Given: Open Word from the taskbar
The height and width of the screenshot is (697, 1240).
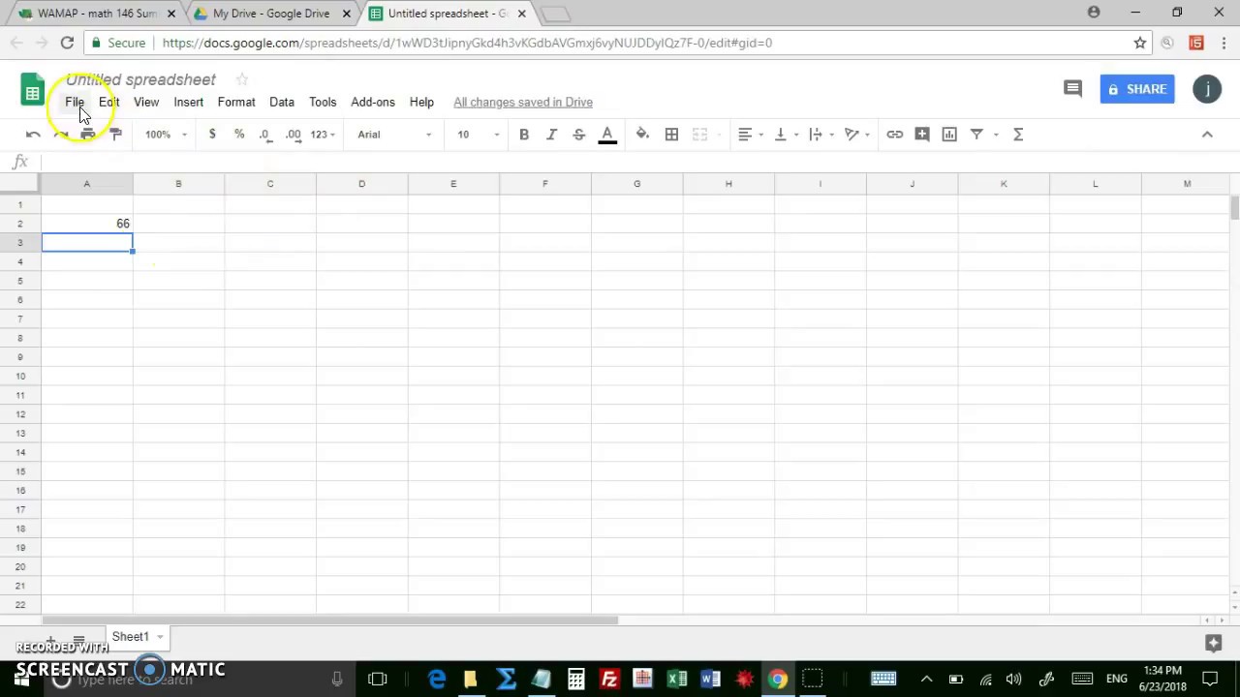Looking at the screenshot, I should tap(710, 680).
